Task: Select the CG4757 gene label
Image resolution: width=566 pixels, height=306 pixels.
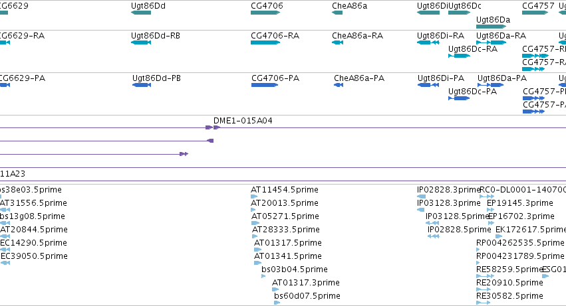Action: click(538, 6)
